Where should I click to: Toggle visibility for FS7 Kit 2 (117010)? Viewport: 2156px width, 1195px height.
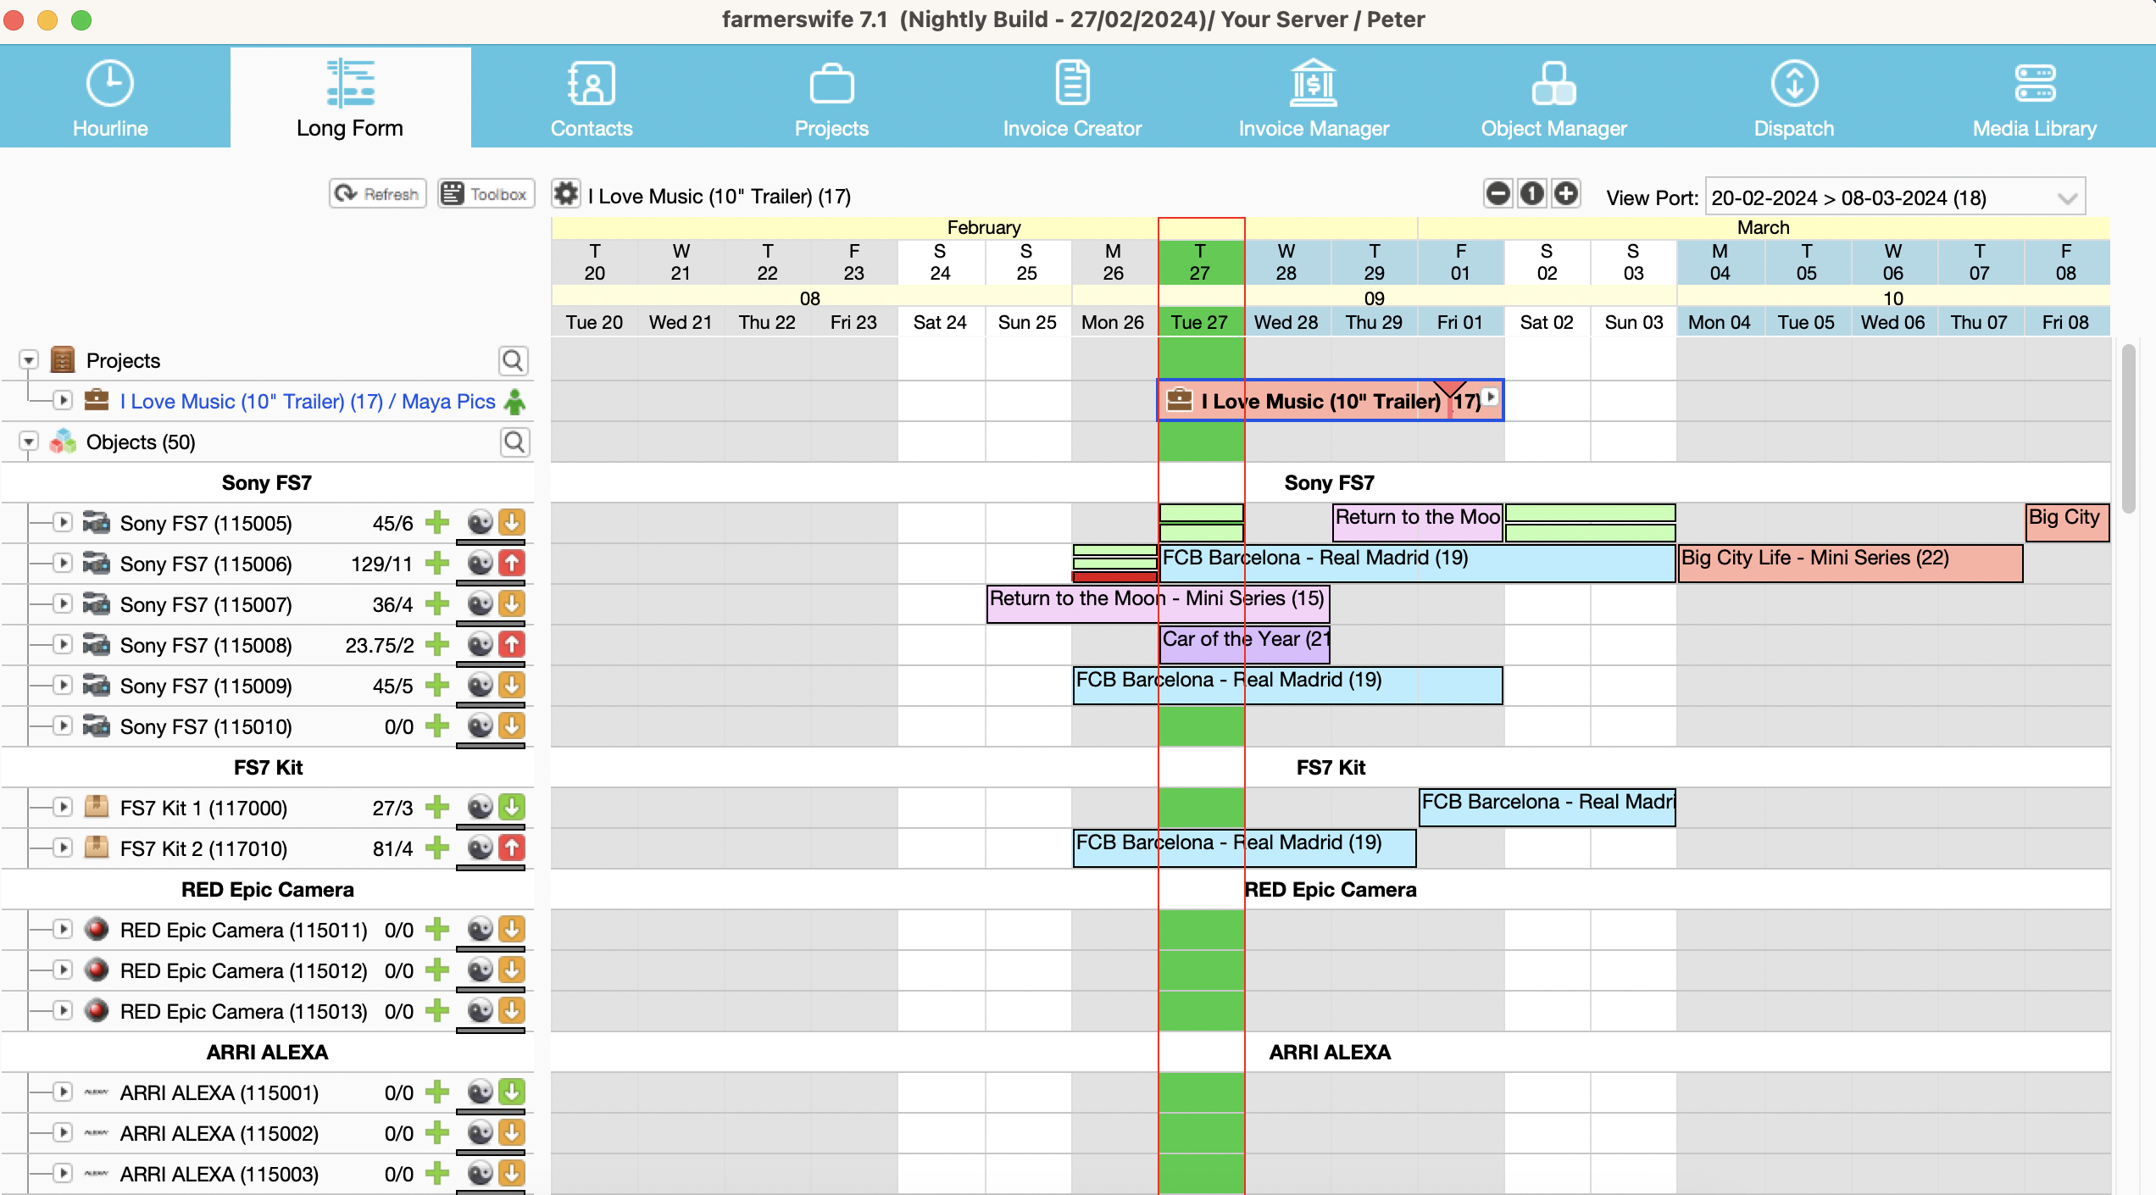(58, 848)
